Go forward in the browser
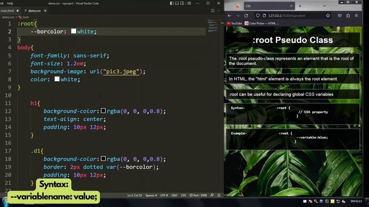 pyautogui.click(x=238, y=16)
